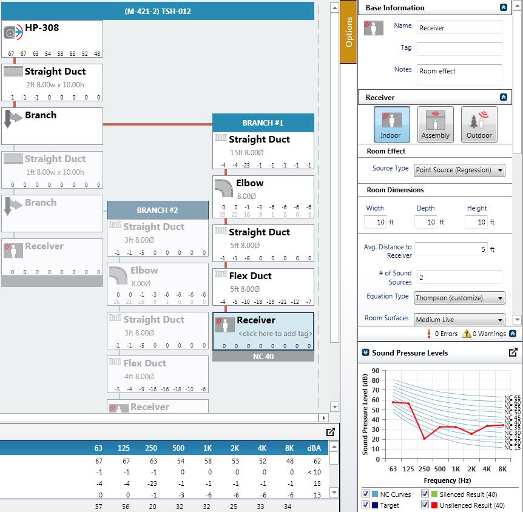
Task: Click the Target dark blue color swatch
Action: [375, 505]
